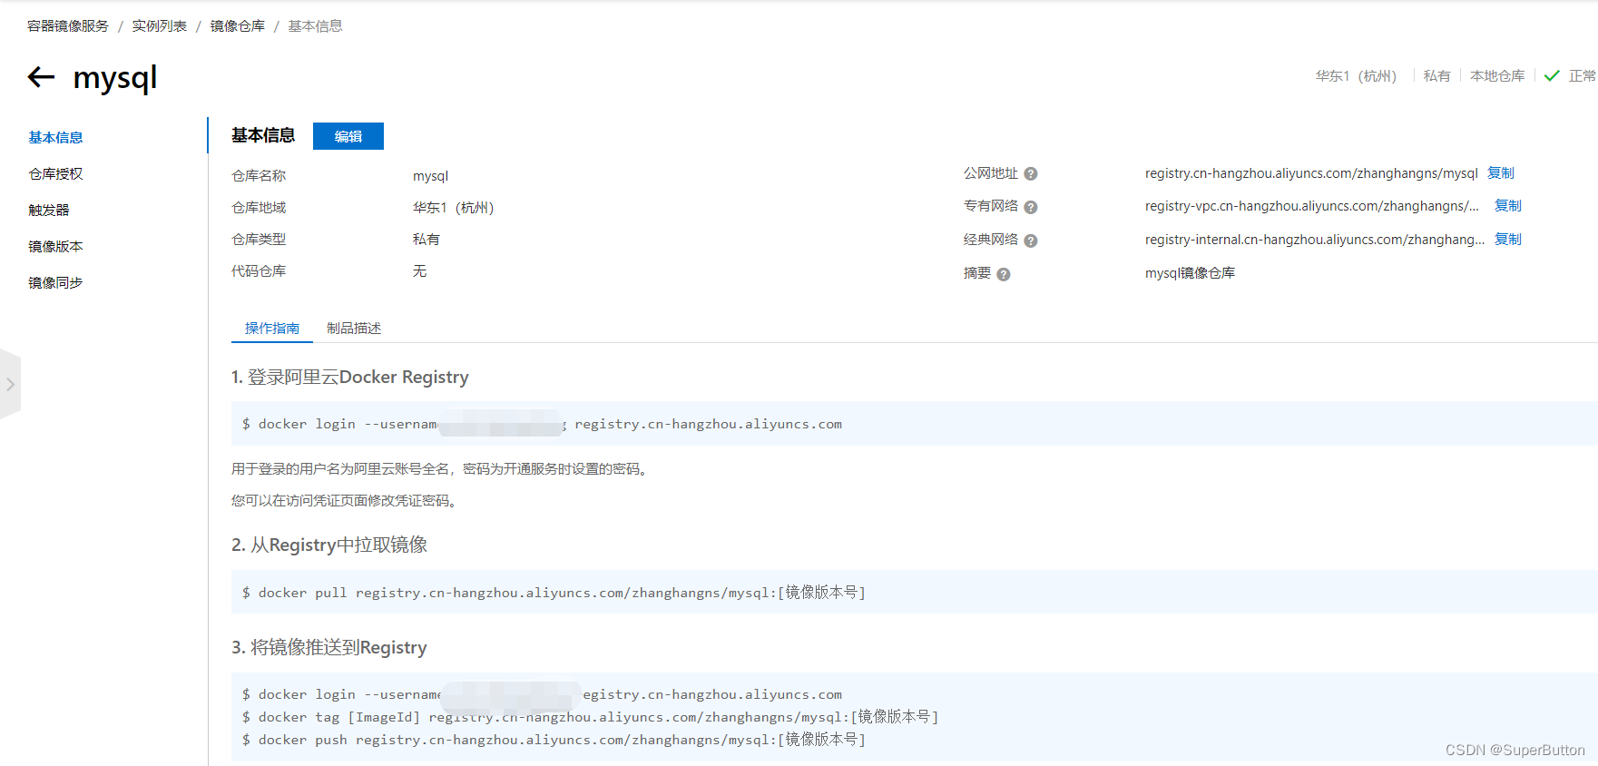
Task: Copy the 经典网络 registry-internal address
Action: tap(1508, 240)
